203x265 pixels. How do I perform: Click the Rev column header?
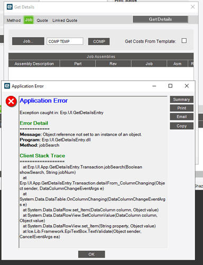tap(113, 64)
